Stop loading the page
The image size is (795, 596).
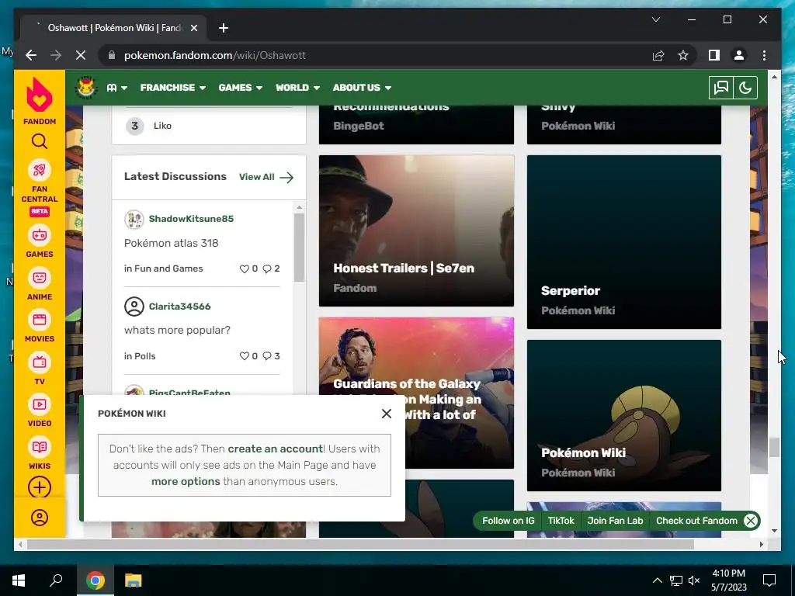[x=81, y=55]
